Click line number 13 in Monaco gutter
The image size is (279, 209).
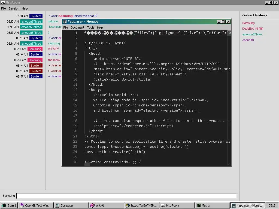[75, 95]
